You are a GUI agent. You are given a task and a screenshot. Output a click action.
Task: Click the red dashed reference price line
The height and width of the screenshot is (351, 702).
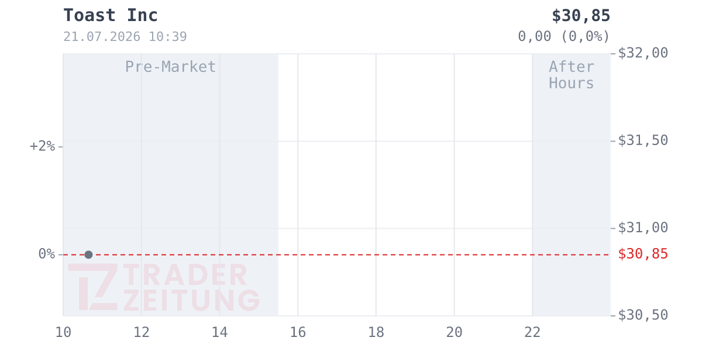336,254
